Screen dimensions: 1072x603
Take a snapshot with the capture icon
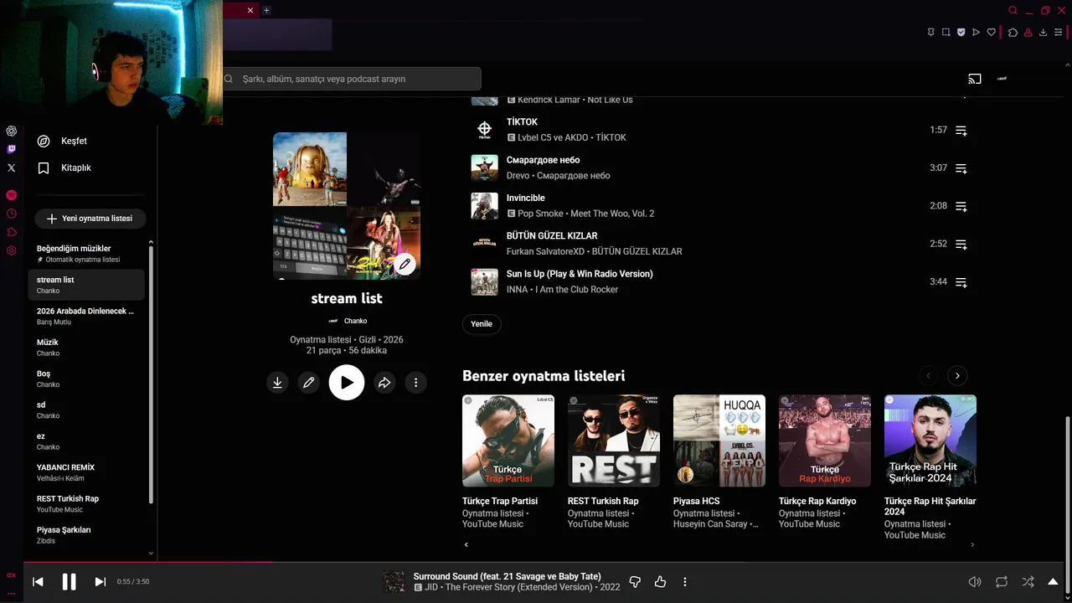click(x=946, y=33)
